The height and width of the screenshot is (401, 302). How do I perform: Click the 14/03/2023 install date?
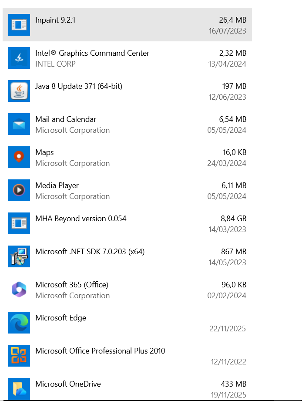click(x=228, y=229)
